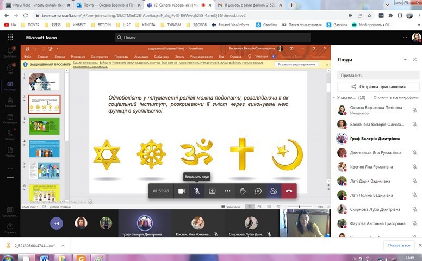Open the Windows Start button
This screenshot has width=422, height=261.
tap(7, 258)
